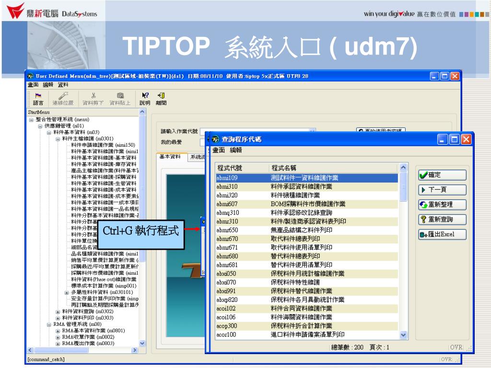The image size is (491, 368).
Task: Select row abmr650 無產品結構之料件列印
Action: [x=307, y=230]
